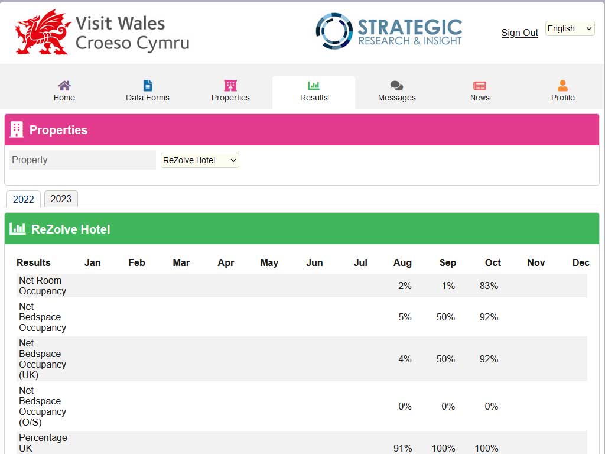
Task: Open the Data Forms document icon
Action: [x=148, y=86]
